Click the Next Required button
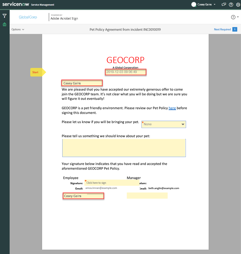 coord(222,29)
